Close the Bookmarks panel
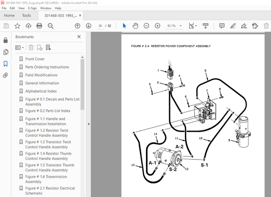Viewport: 271px width, 197px height. [x=79, y=37]
